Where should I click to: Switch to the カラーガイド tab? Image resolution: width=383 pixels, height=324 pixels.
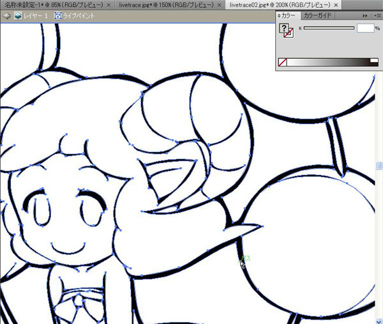317,15
